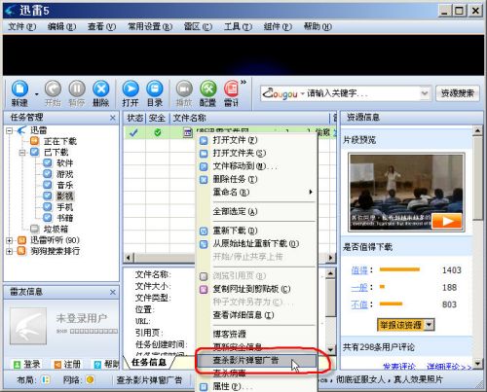Screen dimensions: 487x392
Task: Open the 工具(T) menu
Action: click(238, 26)
